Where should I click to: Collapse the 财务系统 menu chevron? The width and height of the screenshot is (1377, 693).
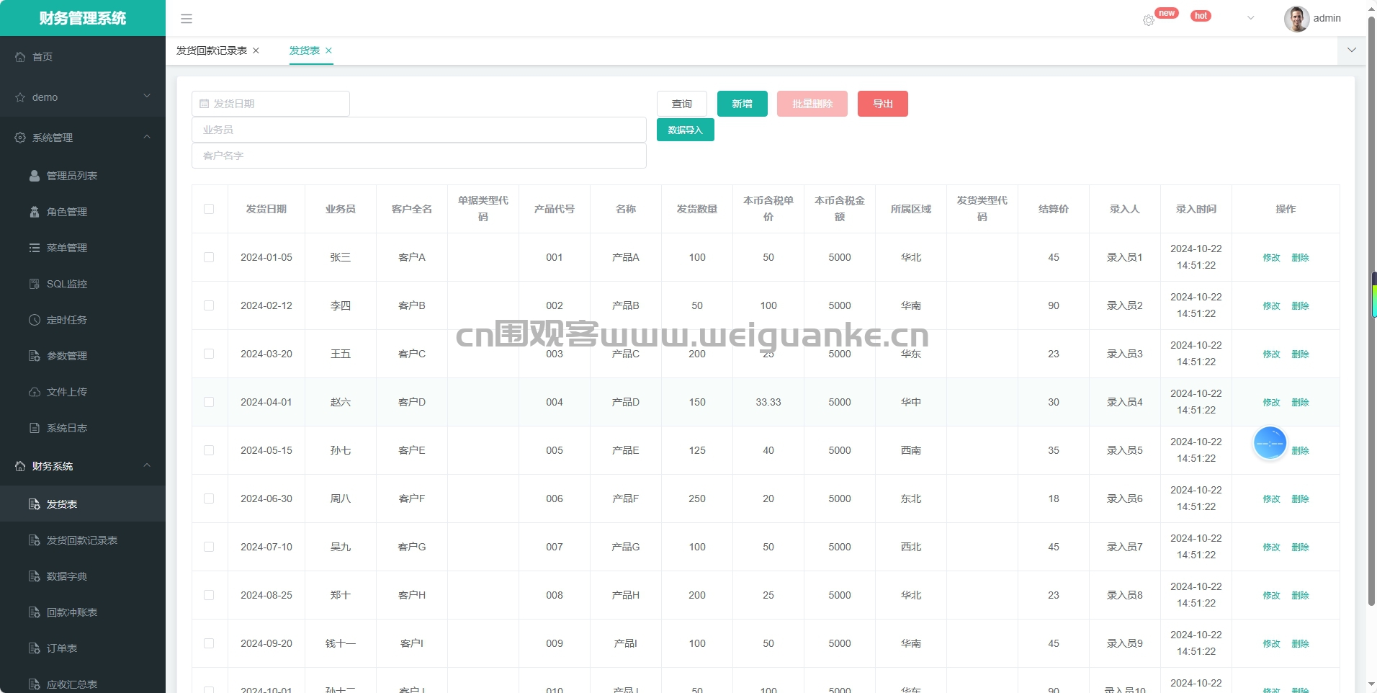(147, 465)
